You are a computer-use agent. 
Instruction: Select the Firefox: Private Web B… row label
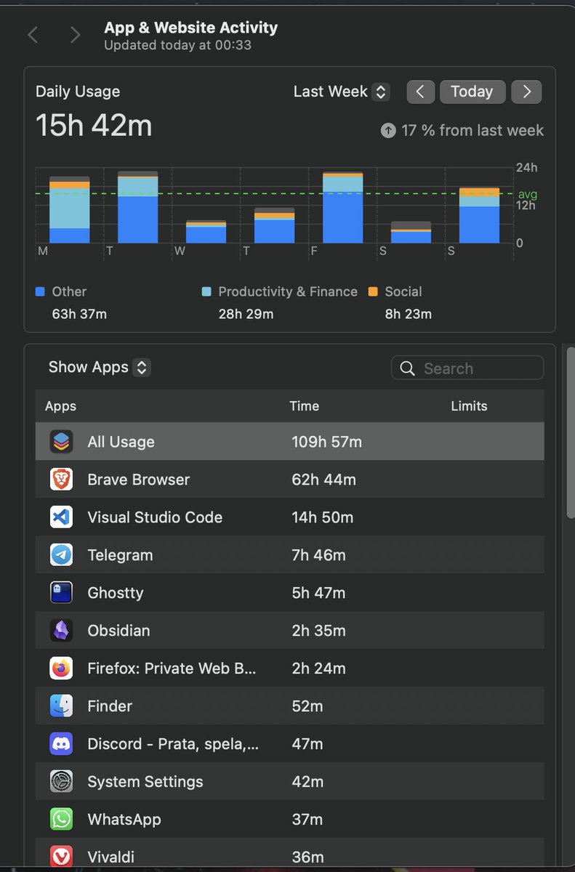(x=172, y=669)
